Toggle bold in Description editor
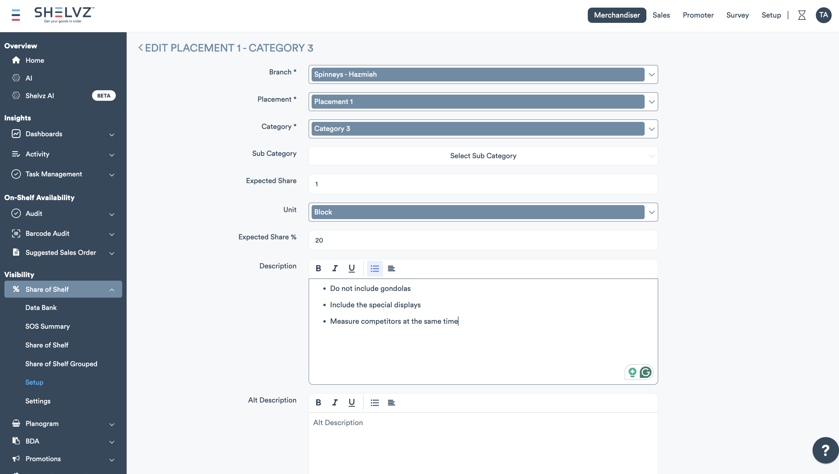 [x=318, y=268]
